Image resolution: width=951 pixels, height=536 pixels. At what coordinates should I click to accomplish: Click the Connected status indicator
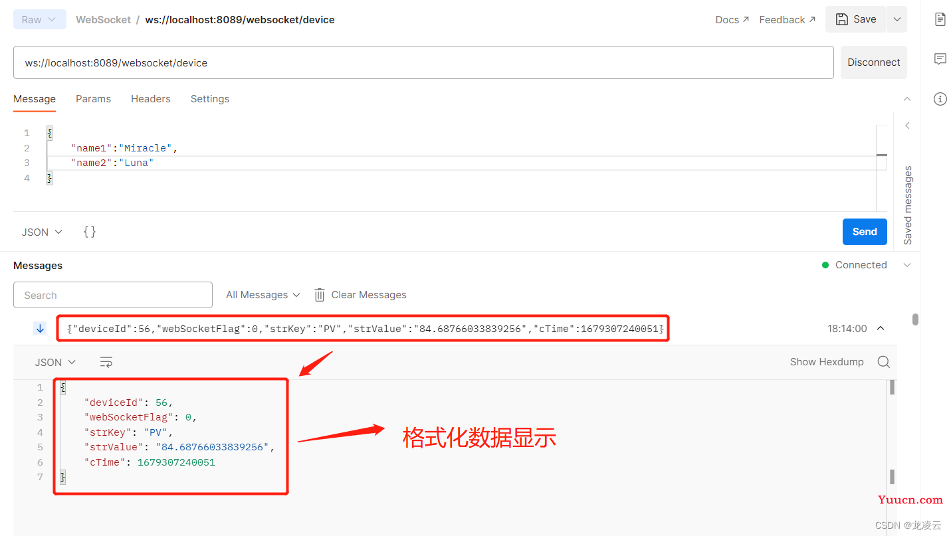(x=854, y=265)
